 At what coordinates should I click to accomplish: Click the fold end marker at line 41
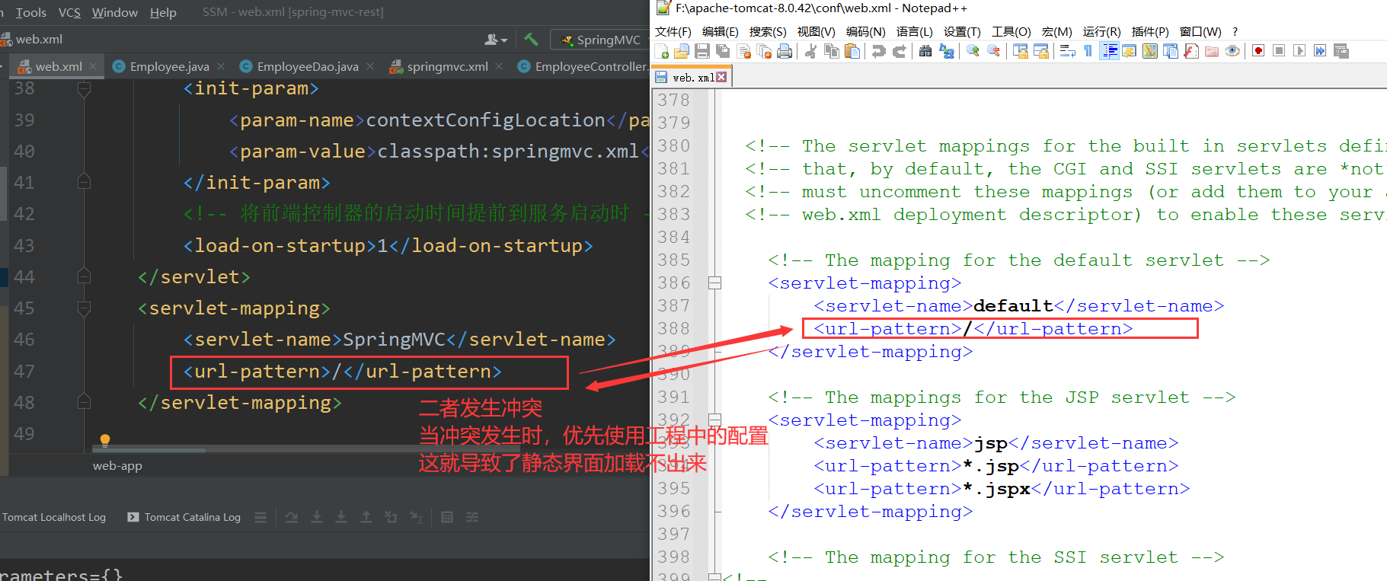point(85,182)
